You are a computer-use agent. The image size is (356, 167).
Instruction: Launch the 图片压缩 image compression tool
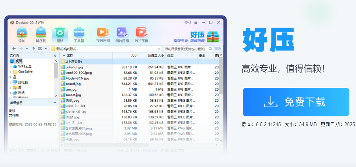pyautogui.click(x=122, y=35)
